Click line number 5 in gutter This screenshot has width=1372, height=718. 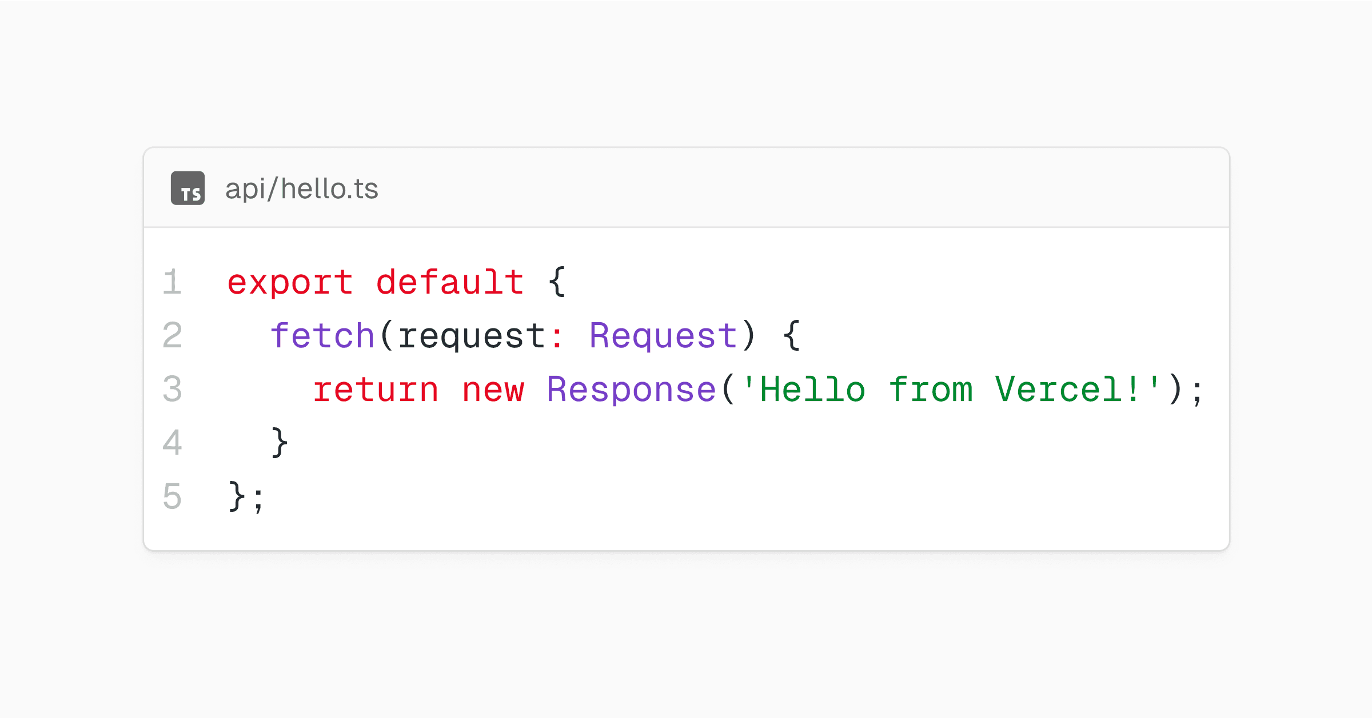[x=172, y=496]
